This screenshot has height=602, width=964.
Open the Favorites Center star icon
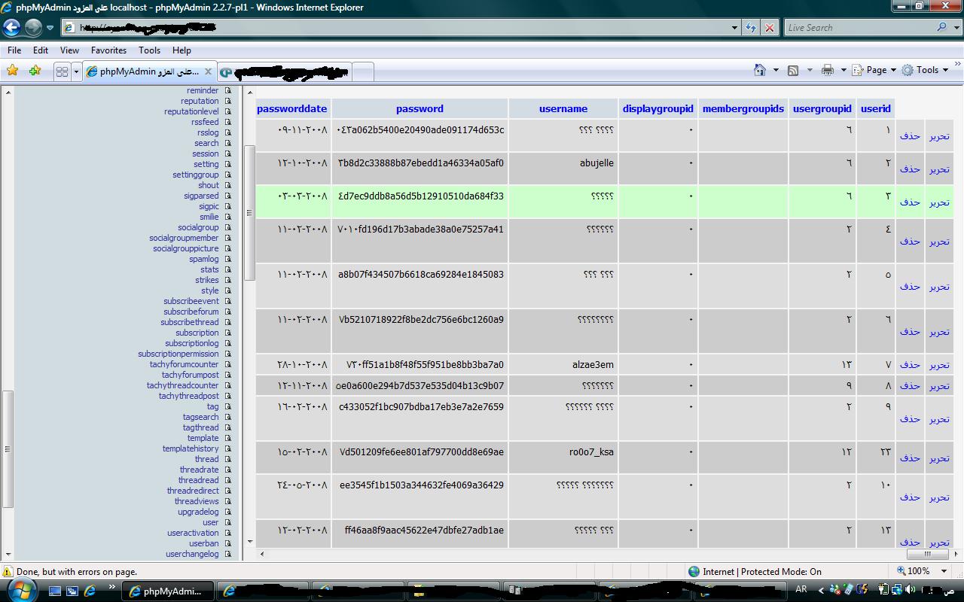click(x=13, y=71)
